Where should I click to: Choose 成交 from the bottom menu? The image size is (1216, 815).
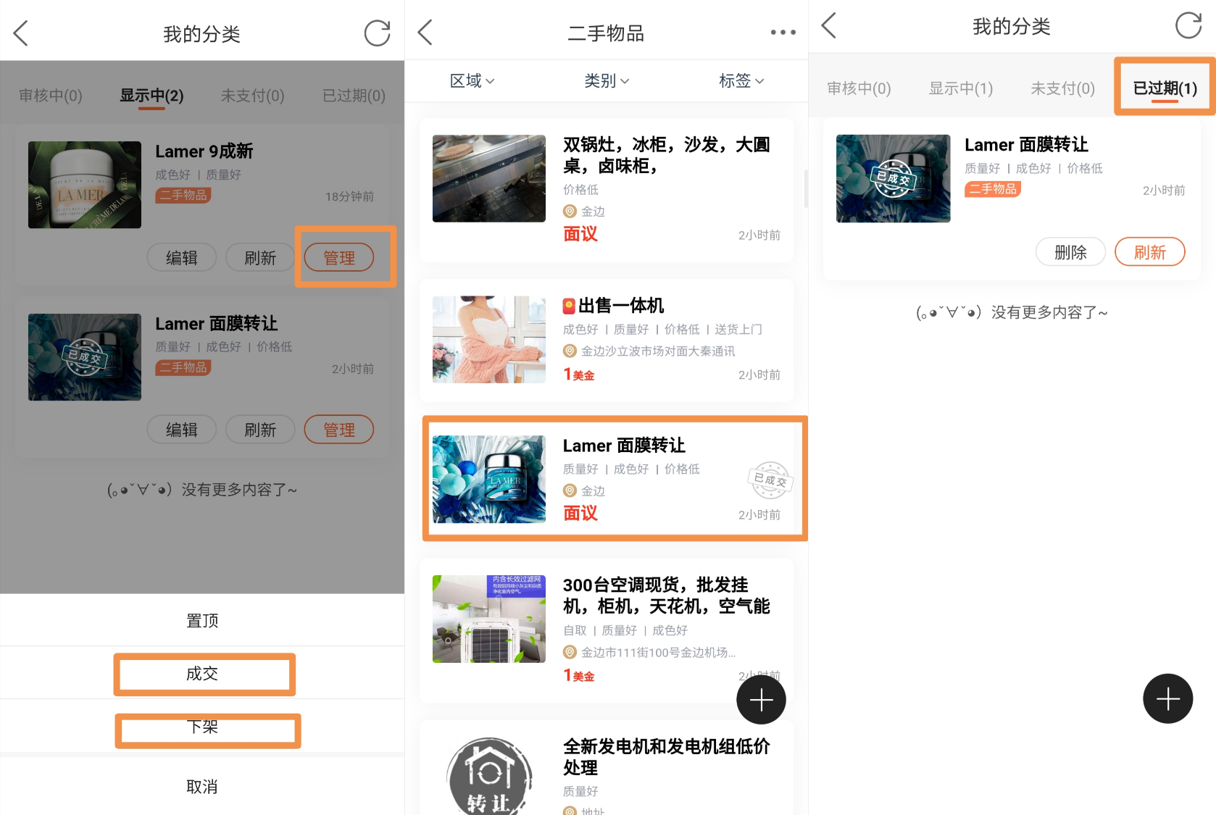tap(202, 674)
